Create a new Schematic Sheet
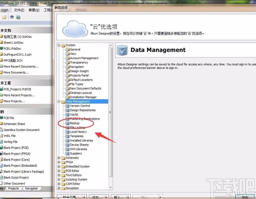 coord(14,124)
